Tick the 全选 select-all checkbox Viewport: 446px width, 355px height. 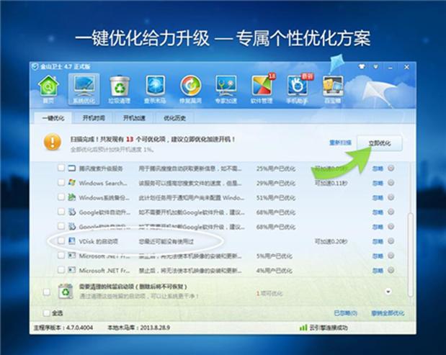coord(46,313)
